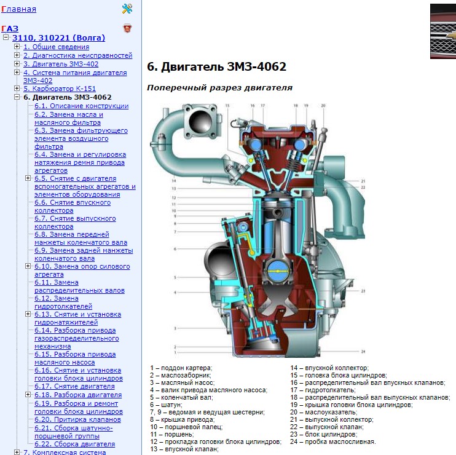Viewport: 456px width, 455px height.
Task: Collapse the 3110, 310221 (Волга) tree node
Action: coord(6,38)
